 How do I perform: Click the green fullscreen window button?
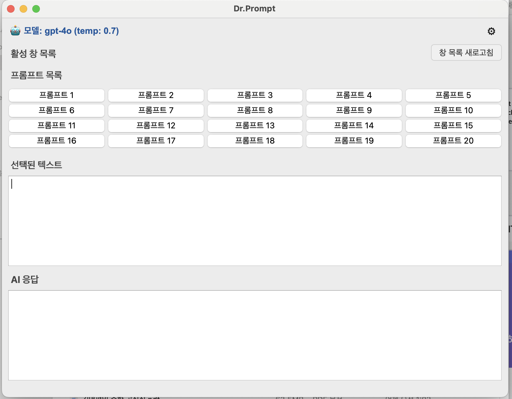(36, 9)
